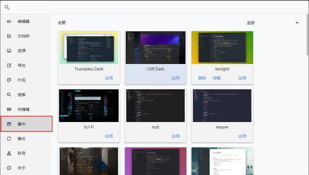Image resolution: width=309 pixels, height=175 pixels.
Task: Click 卸载 to uninstall tonight theme
Action: (x=217, y=78)
